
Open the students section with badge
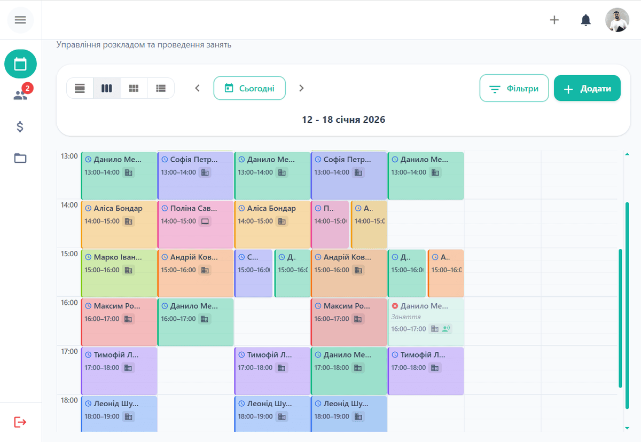coord(20,95)
